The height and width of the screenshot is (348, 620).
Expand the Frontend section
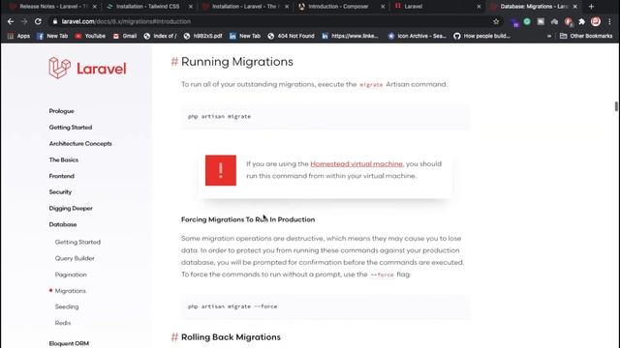pos(61,176)
